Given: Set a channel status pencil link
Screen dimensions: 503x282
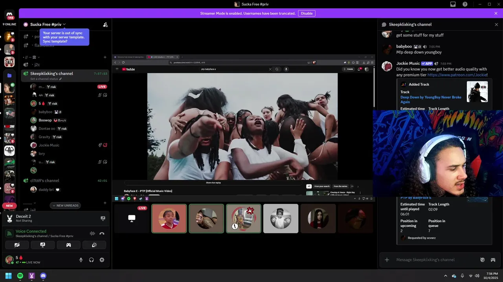Looking at the screenshot, I should click(x=46, y=79).
